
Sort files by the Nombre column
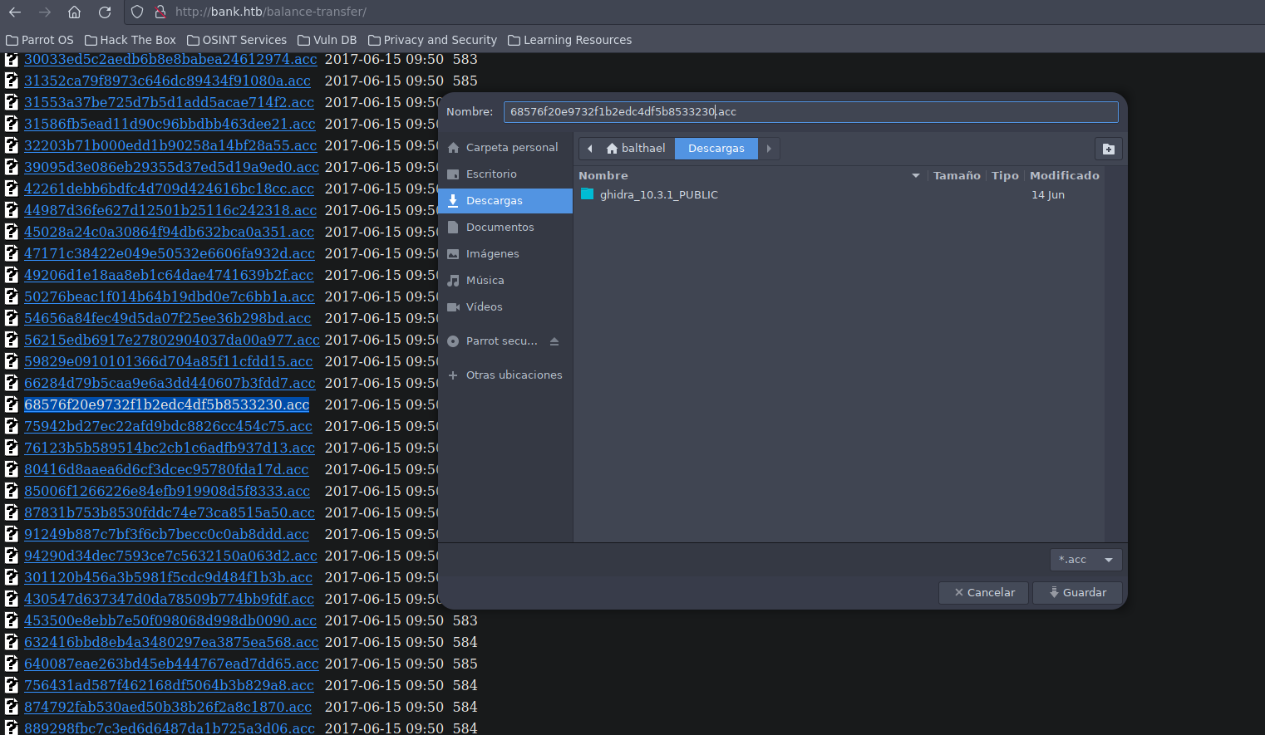point(603,175)
